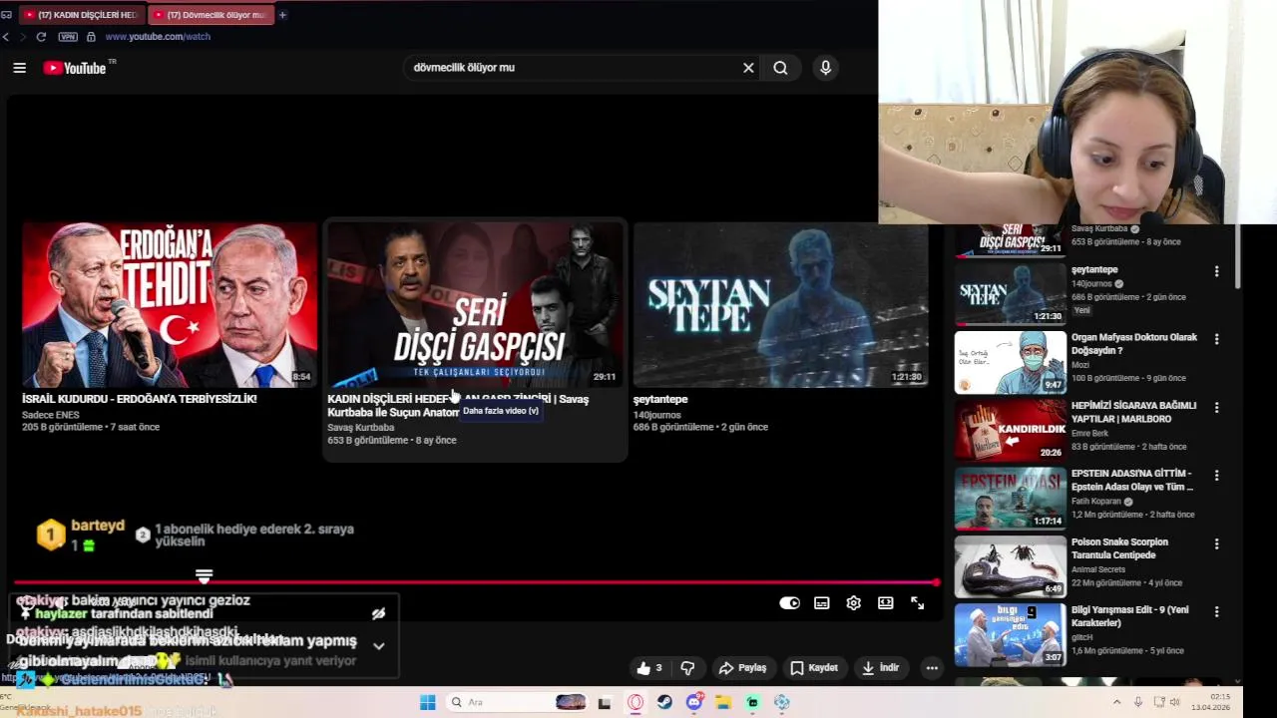Toggle subtitles in the video player

pyautogui.click(x=821, y=603)
